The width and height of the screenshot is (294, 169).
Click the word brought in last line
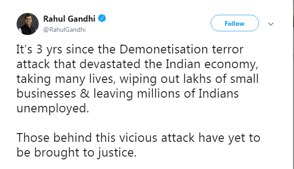click(x=57, y=153)
